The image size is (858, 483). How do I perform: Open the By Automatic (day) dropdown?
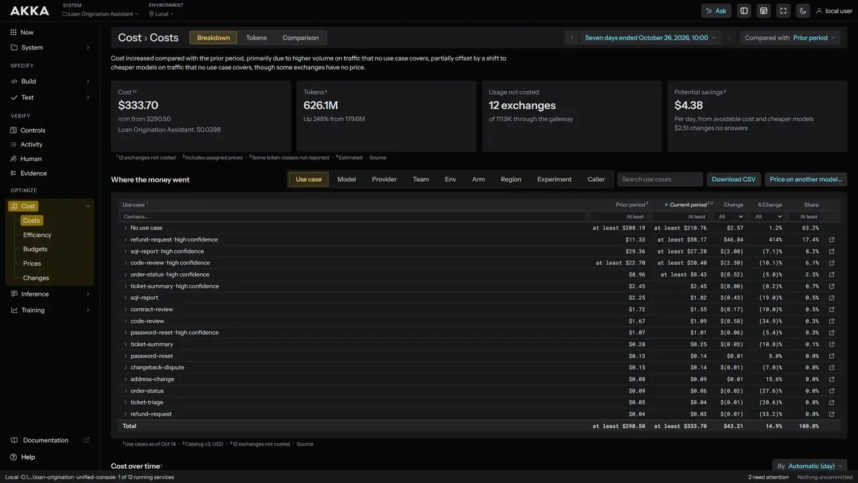pyautogui.click(x=809, y=466)
